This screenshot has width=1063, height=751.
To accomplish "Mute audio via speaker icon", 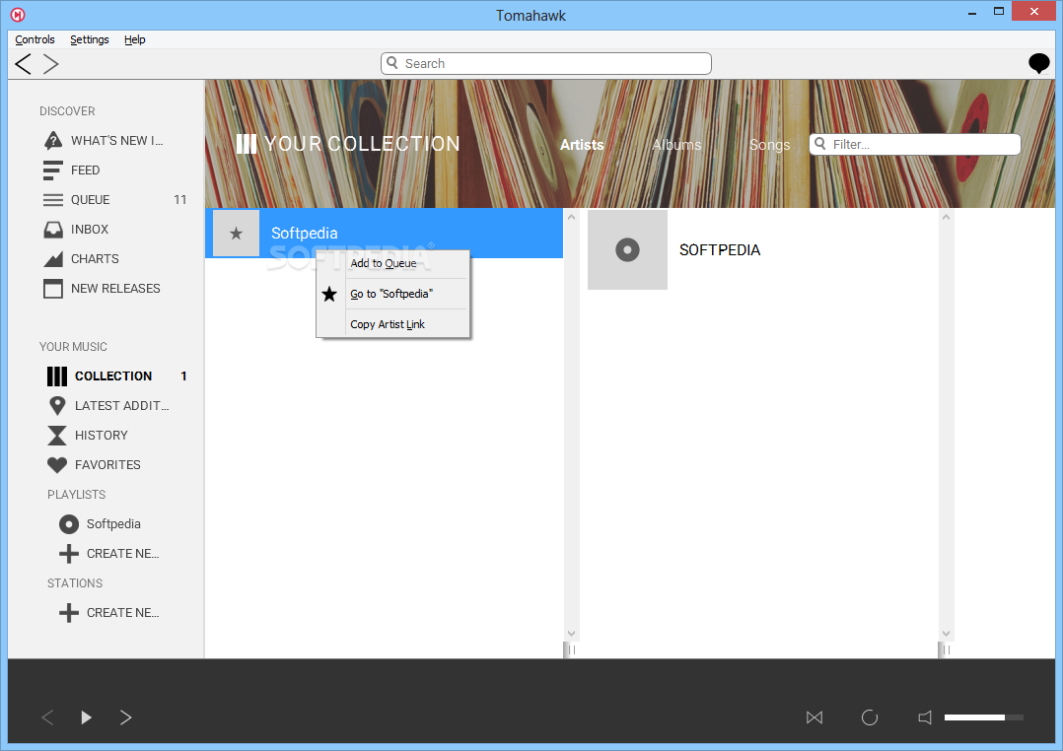I will click(925, 717).
